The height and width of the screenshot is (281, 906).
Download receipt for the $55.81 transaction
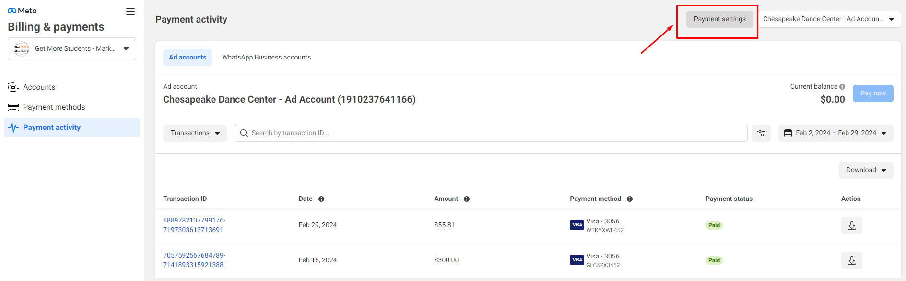click(x=852, y=225)
